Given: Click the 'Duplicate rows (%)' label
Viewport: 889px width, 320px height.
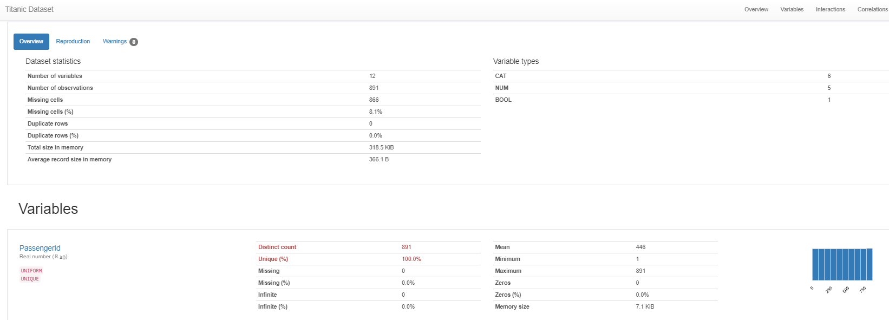Looking at the screenshot, I should click(x=53, y=135).
